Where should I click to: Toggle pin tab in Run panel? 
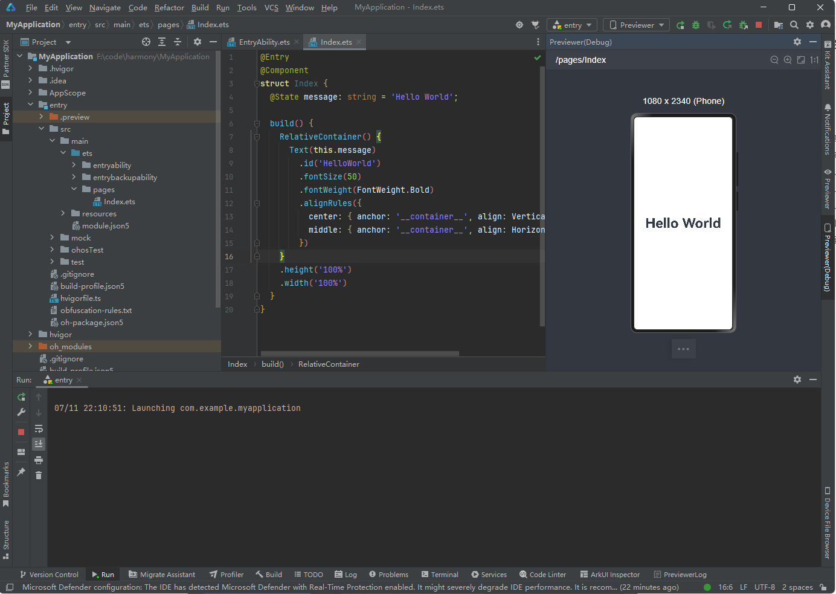pos(21,472)
